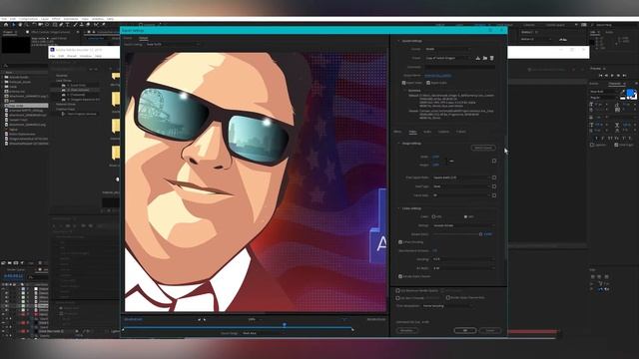This screenshot has height=359, width=639.
Task: Open the Effects tab in Export Settings
Action: [397, 132]
